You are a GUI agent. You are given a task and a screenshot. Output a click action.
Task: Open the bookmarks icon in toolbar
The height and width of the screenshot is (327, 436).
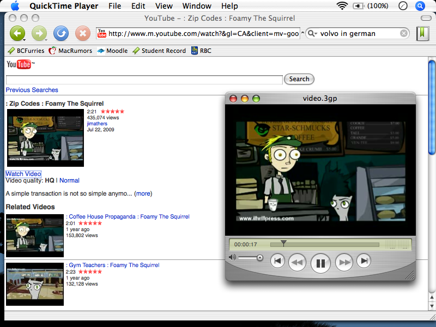tap(422, 34)
